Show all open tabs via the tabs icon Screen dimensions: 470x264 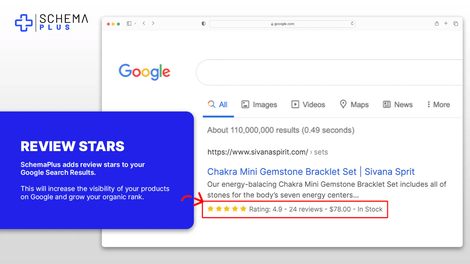[x=456, y=23]
